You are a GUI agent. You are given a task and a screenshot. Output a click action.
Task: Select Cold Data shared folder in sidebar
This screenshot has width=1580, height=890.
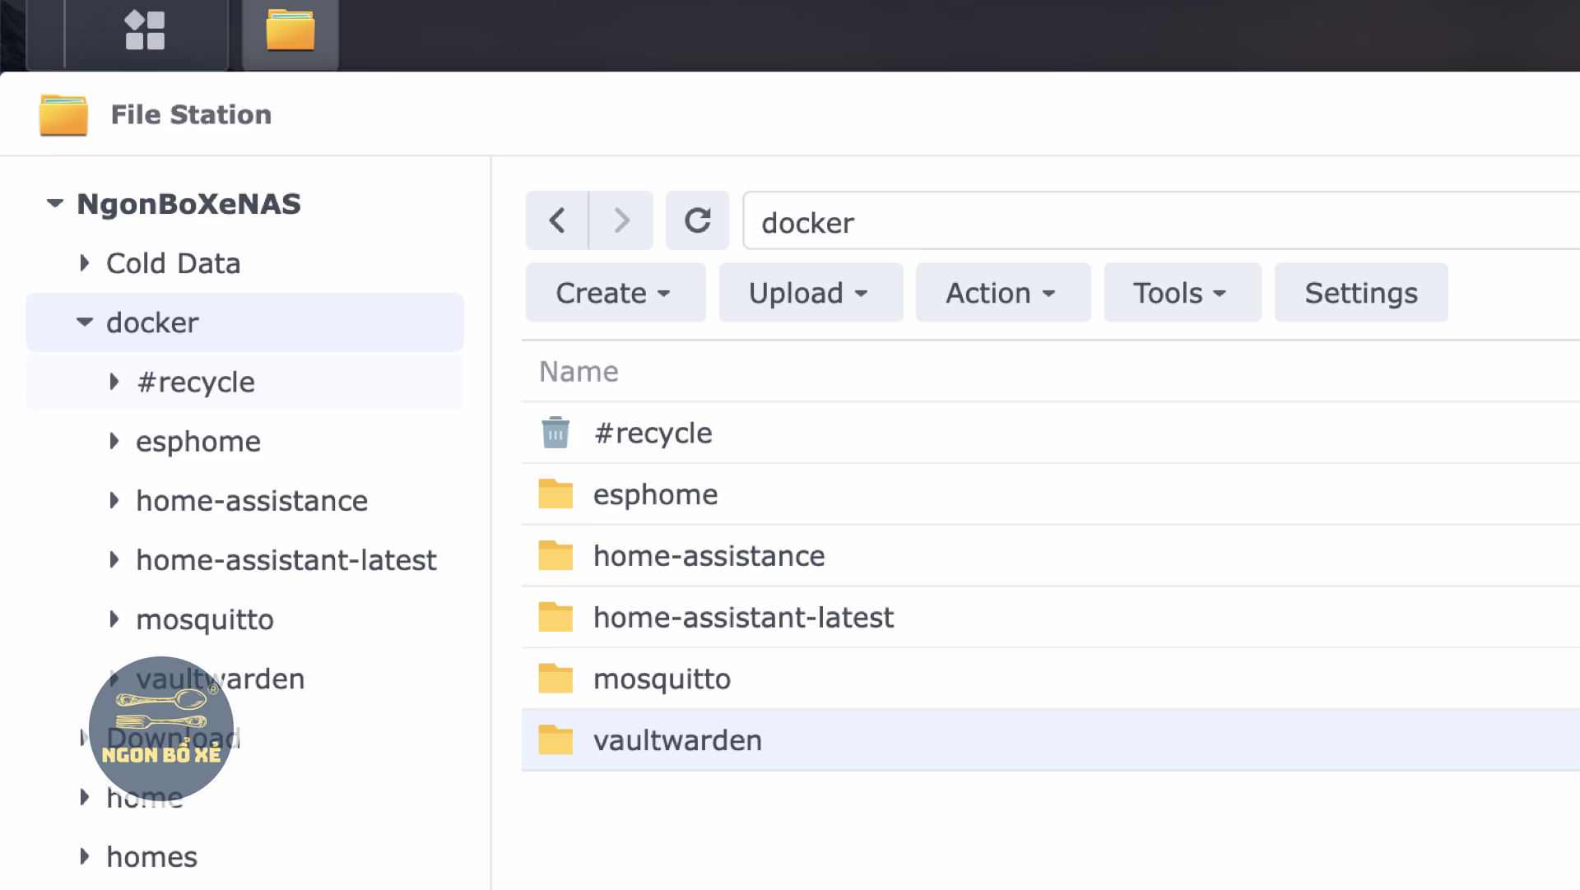(x=174, y=263)
